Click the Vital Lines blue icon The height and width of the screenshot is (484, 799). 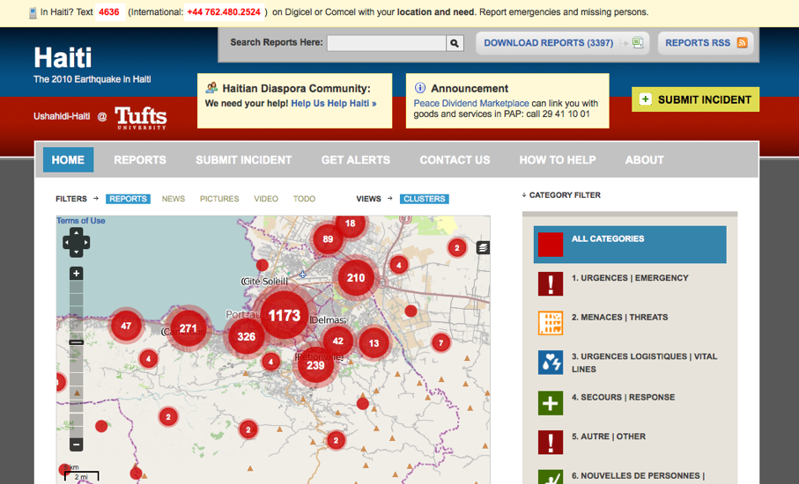click(551, 362)
